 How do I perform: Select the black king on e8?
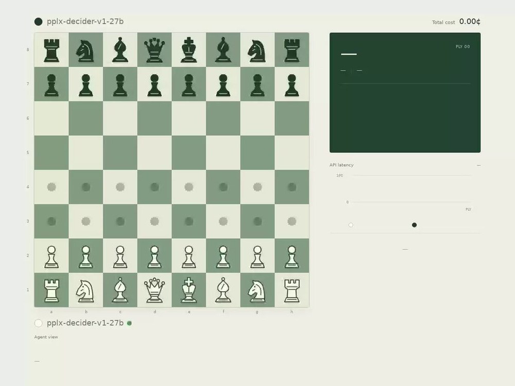pyautogui.click(x=189, y=50)
